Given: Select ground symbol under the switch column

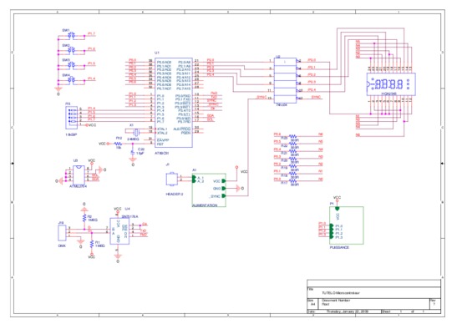Looking at the screenshot, I should pos(58,89).
